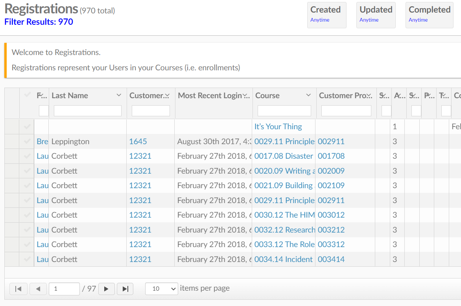Go to previous page of results

click(x=38, y=289)
